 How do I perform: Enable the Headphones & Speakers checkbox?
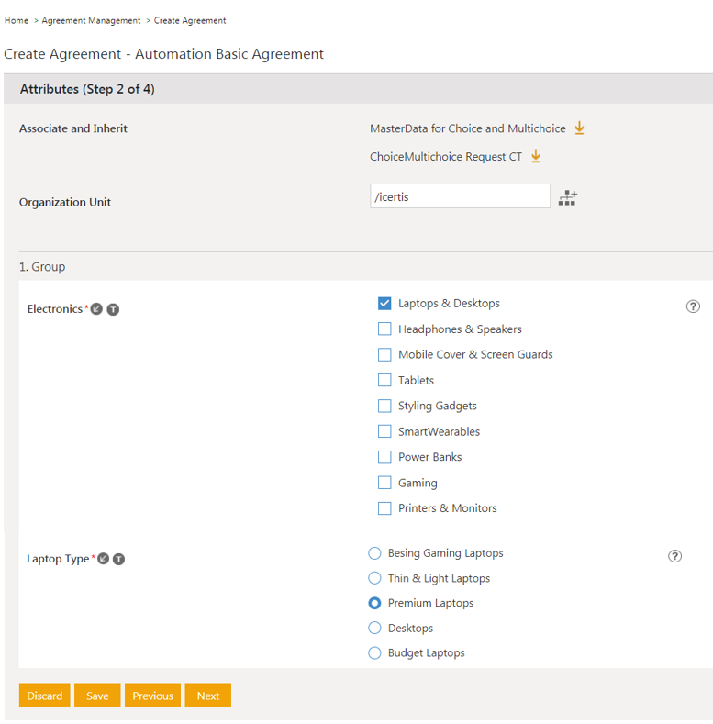(x=384, y=329)
